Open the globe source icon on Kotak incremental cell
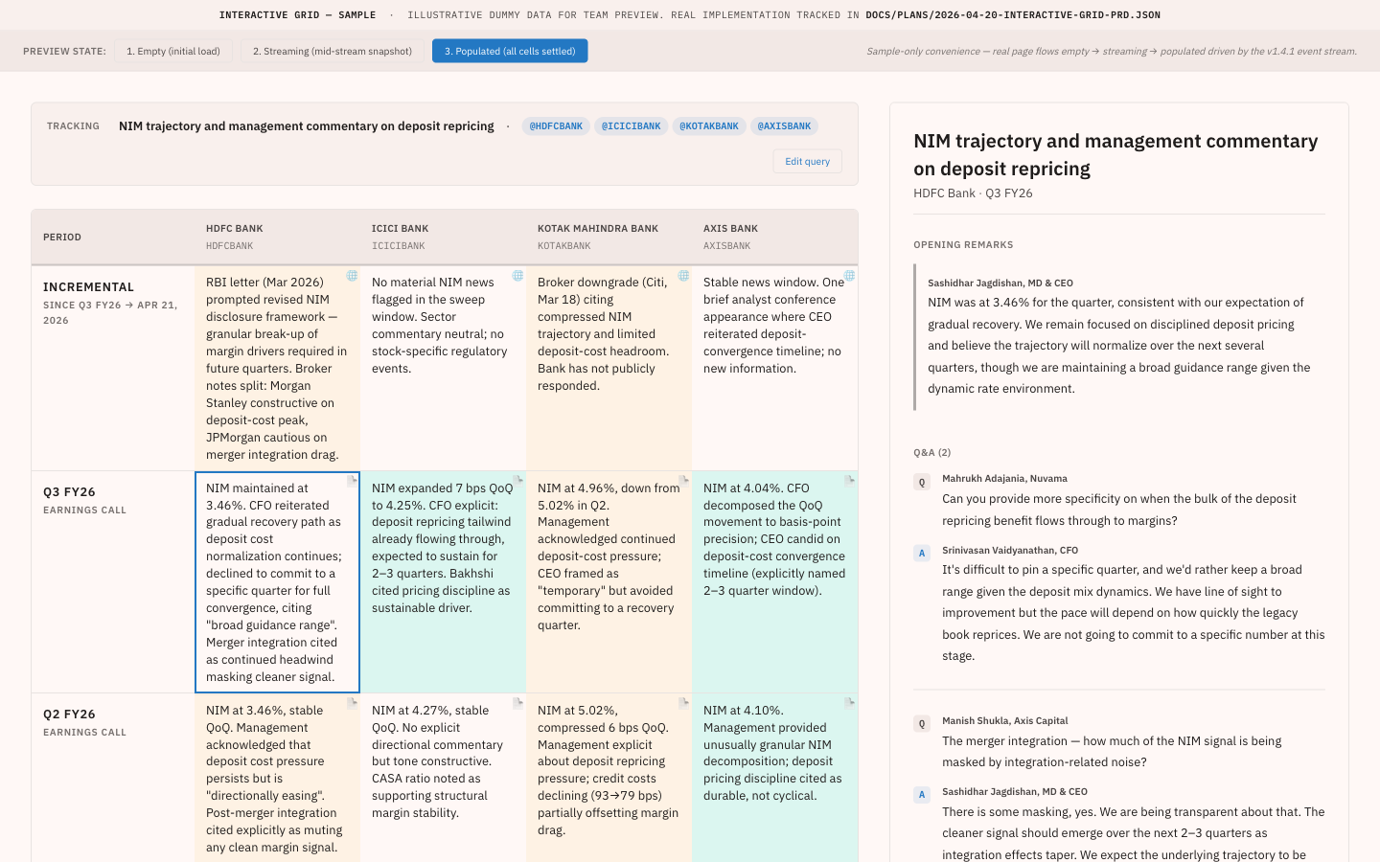The height and width of the screenshot is (862, 1380). click(684, 276)
